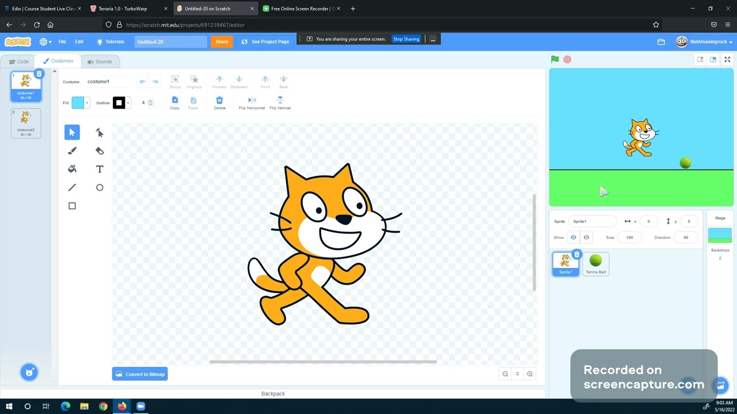Click the sprite x position field
This screenshot has height=414, width=737.
(648, 221)
